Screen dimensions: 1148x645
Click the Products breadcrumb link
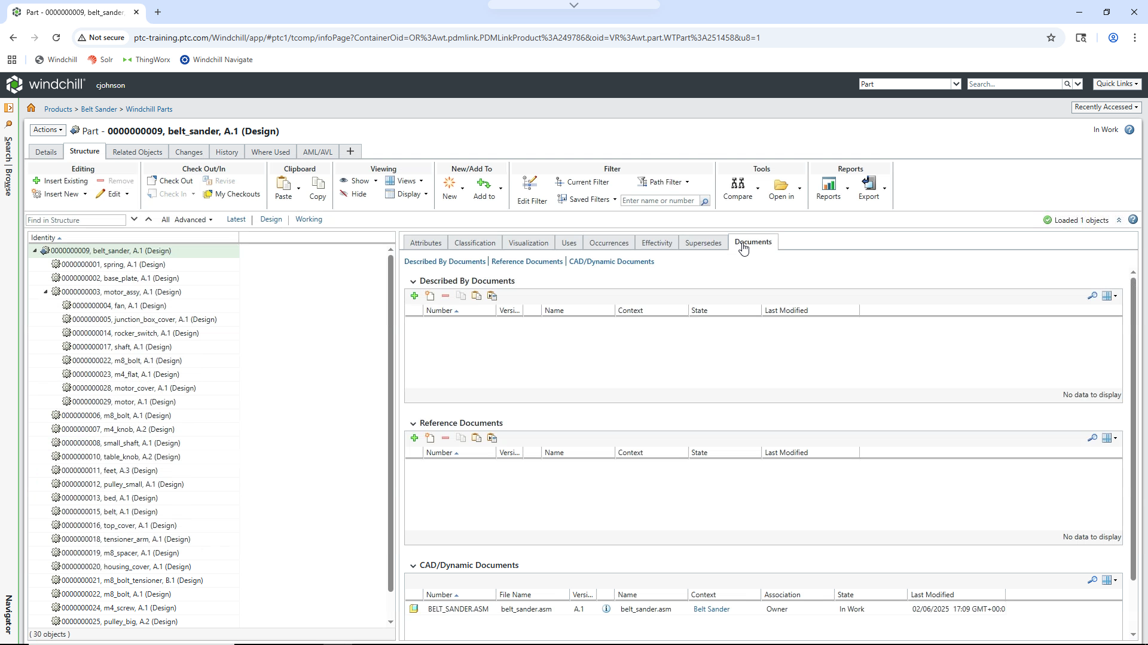[x=58, y=109]
